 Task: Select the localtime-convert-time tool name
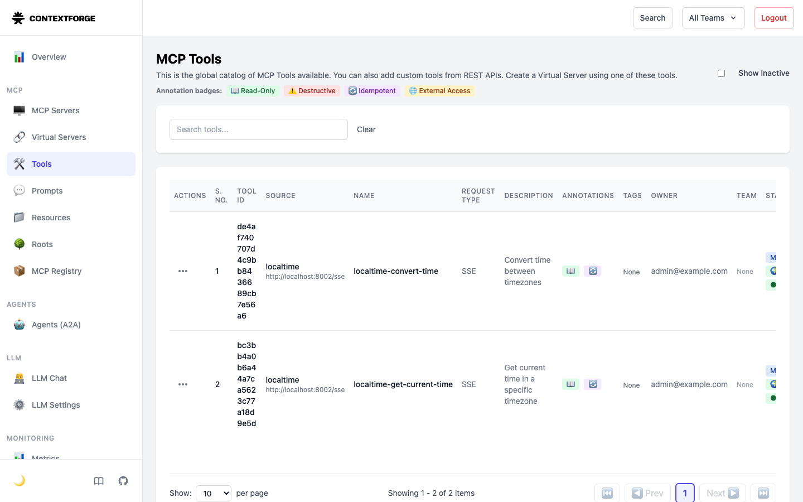(x=396, y=271)
